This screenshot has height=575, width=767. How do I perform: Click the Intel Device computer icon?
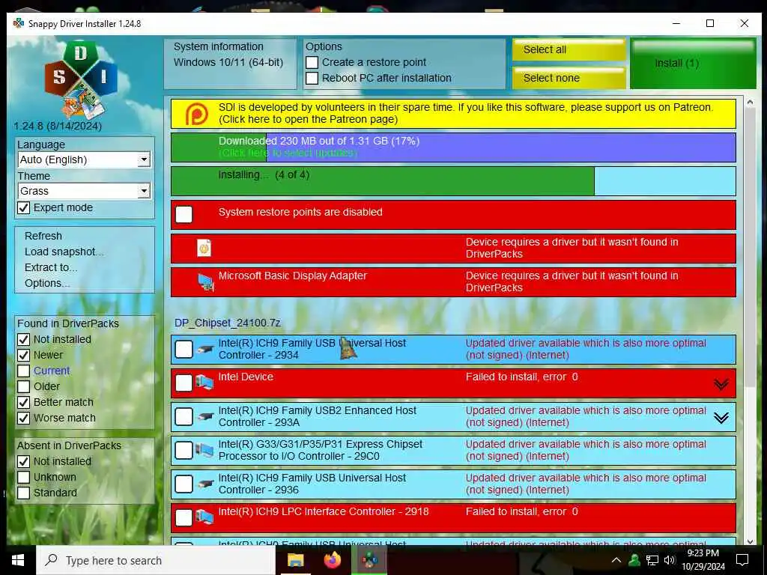click(204, 383)
